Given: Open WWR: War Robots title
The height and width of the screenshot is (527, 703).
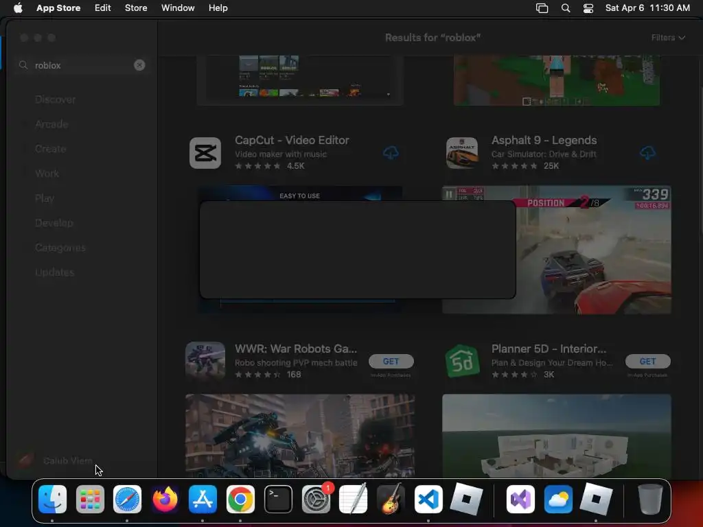Looking at the screenshot, I should (x=296, y=349).
